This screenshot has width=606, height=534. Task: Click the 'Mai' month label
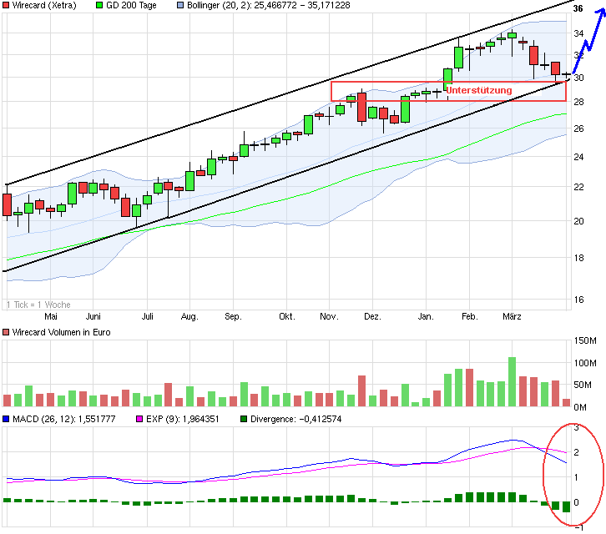(x=51, y=316)
